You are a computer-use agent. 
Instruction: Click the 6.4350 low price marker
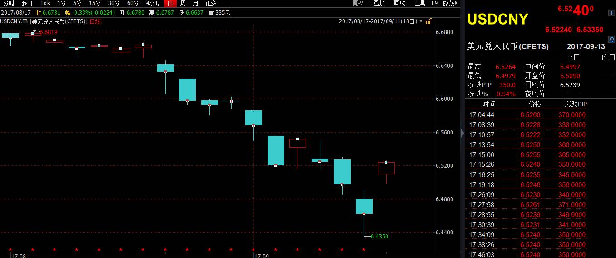click(379, 237)
